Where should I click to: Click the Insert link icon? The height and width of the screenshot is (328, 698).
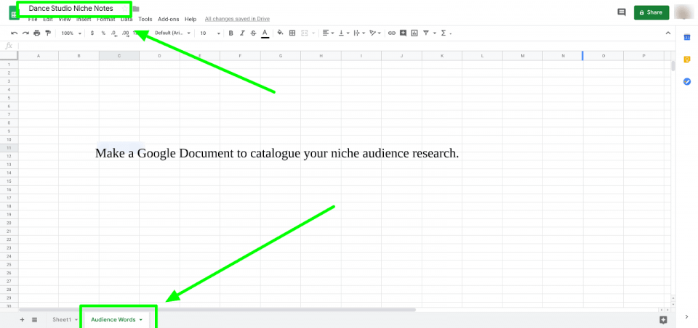point(392,33)
